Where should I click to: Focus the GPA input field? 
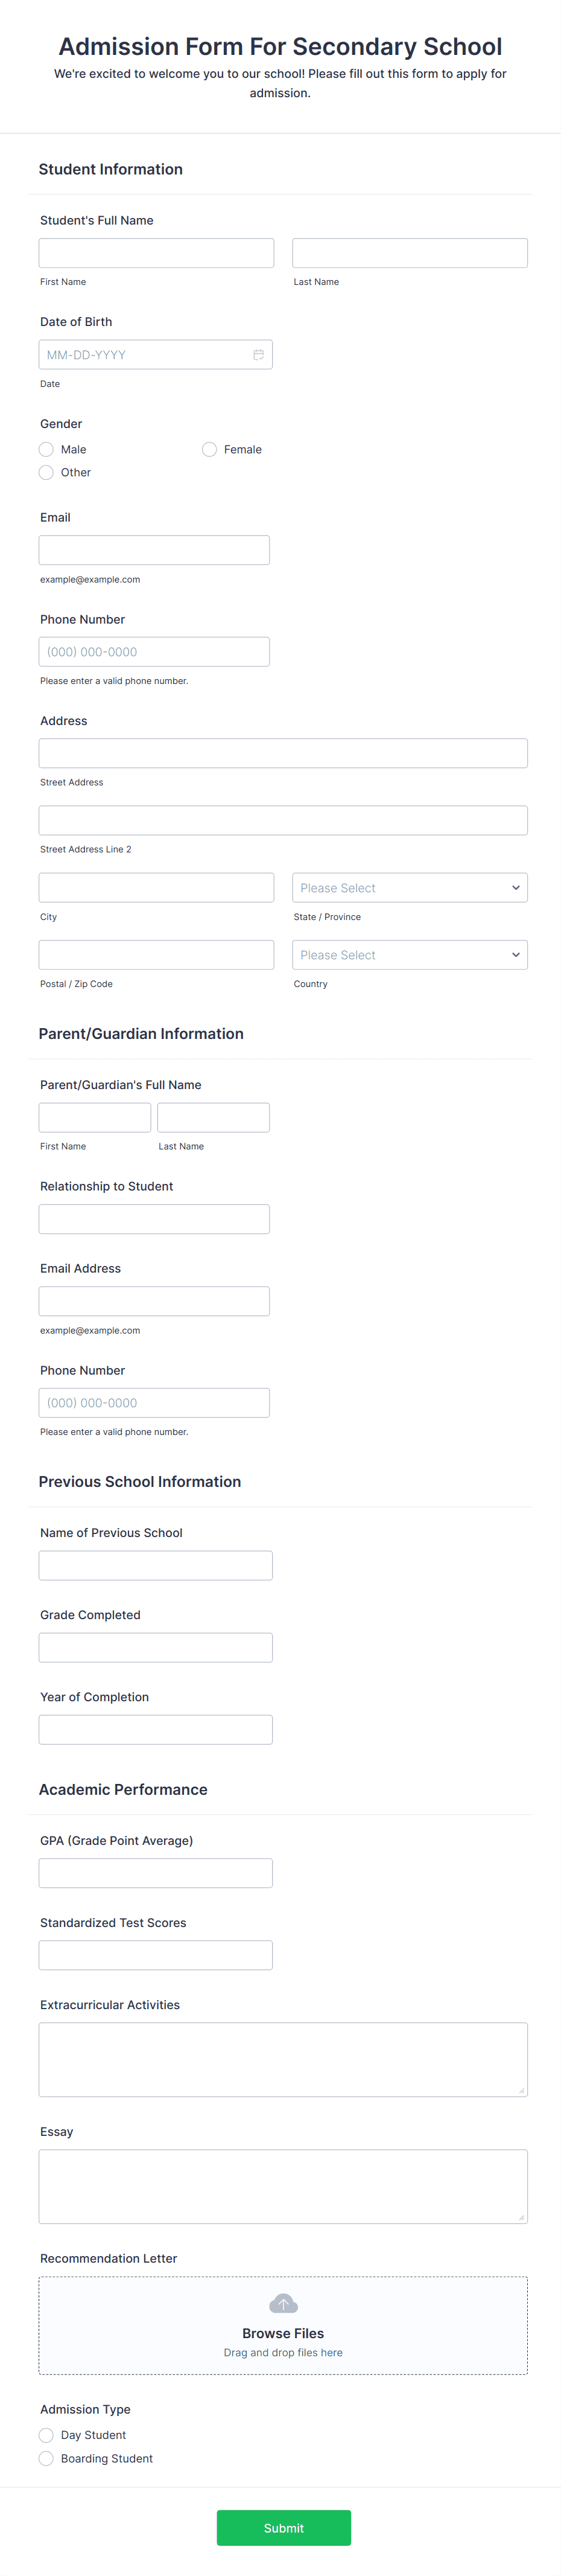coord(156,1872)
